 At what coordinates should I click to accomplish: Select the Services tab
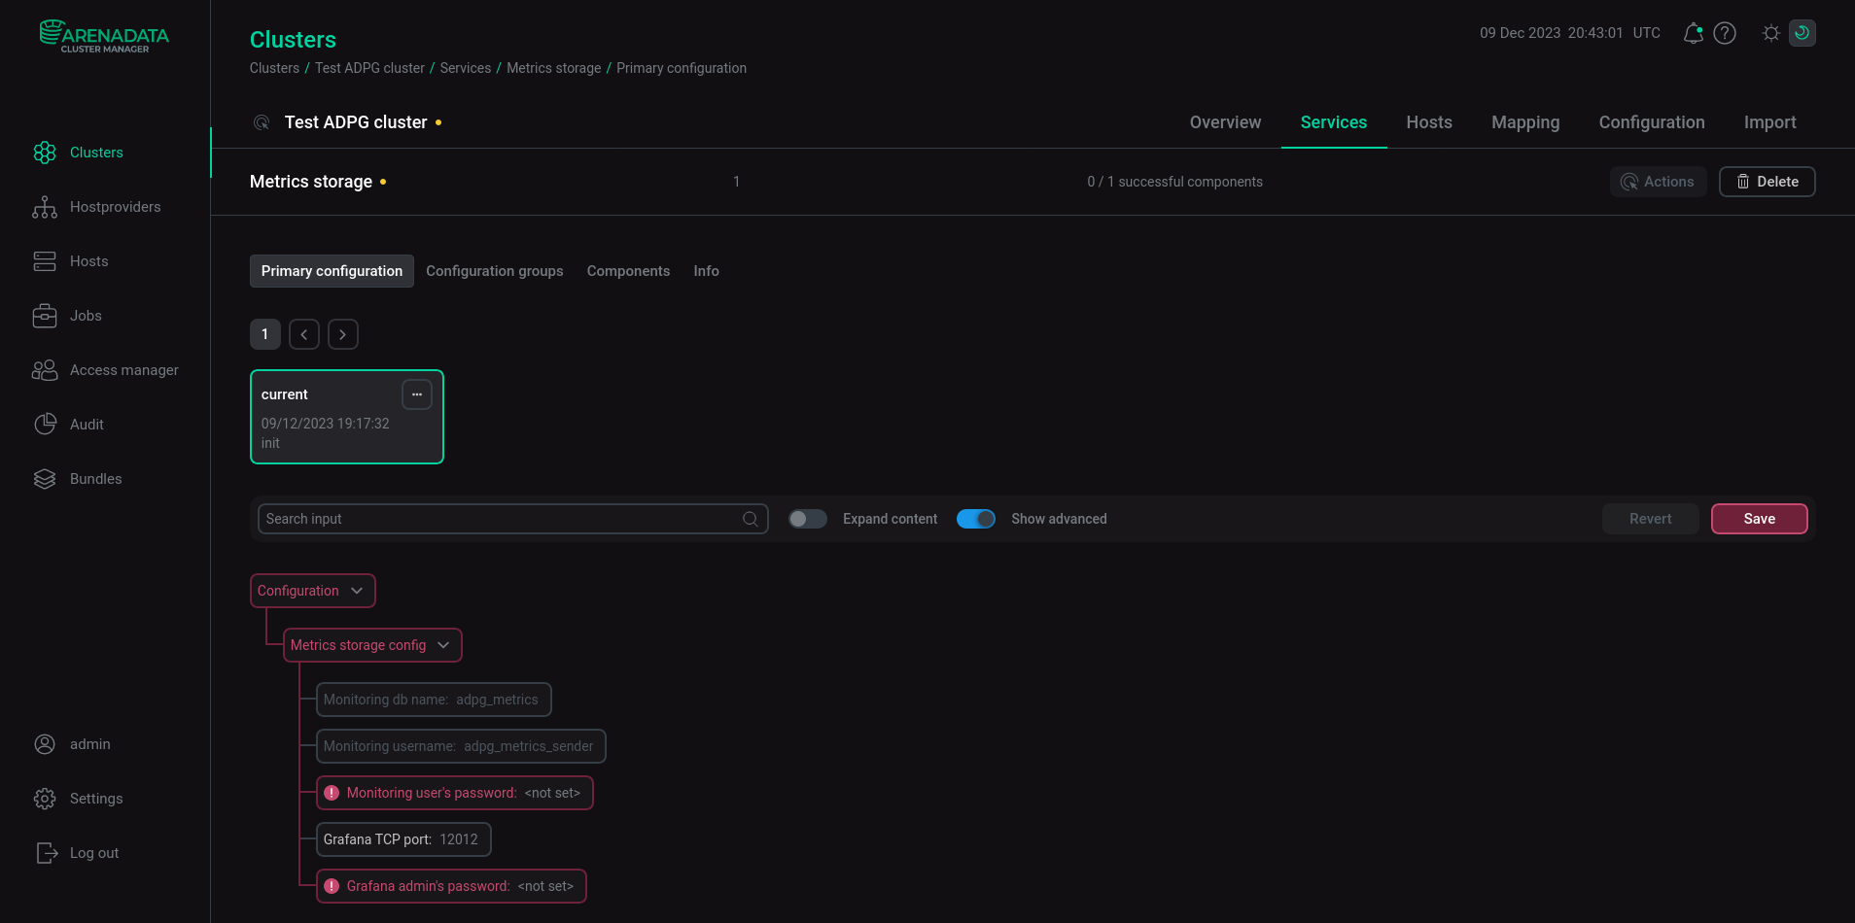click(x=1334, y=122)
